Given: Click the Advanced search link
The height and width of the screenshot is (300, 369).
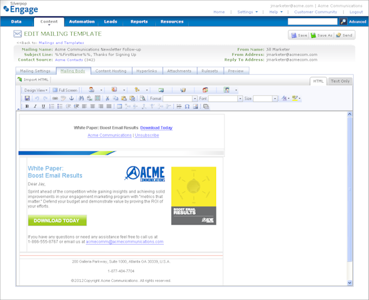Looking at the screenshot, I should coord(358,21).
